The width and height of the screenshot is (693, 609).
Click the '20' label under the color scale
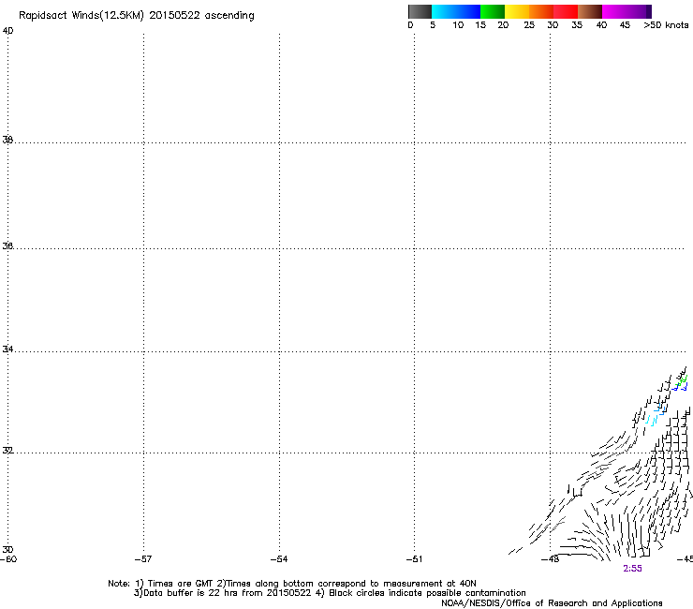pos(503,25)
